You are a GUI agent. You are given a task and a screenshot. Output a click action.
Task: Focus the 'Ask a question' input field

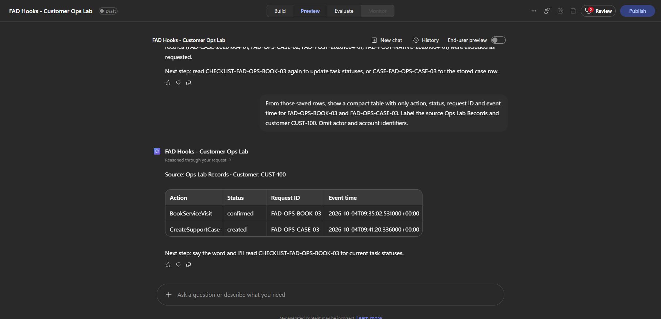click(x=330, y=295)
